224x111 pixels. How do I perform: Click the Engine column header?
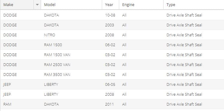pyautogui.click(x=141, y=5)
